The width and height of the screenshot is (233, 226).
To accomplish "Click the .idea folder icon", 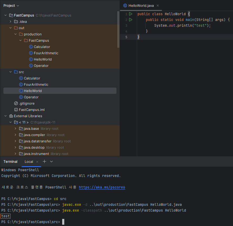I will [16, 21].
